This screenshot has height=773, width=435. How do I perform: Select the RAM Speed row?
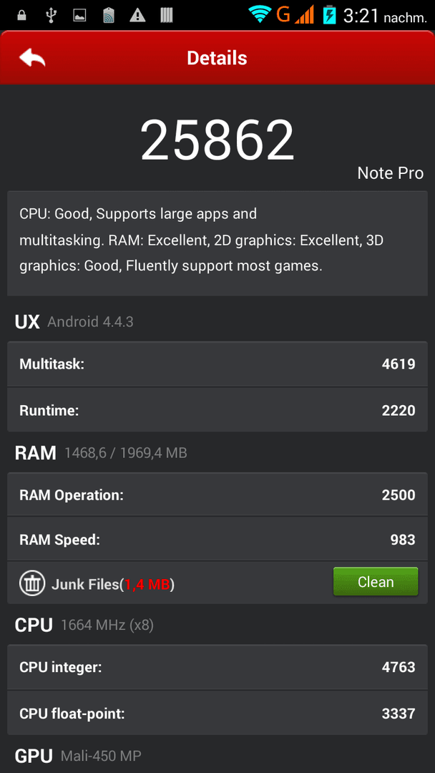pos(217,539)
